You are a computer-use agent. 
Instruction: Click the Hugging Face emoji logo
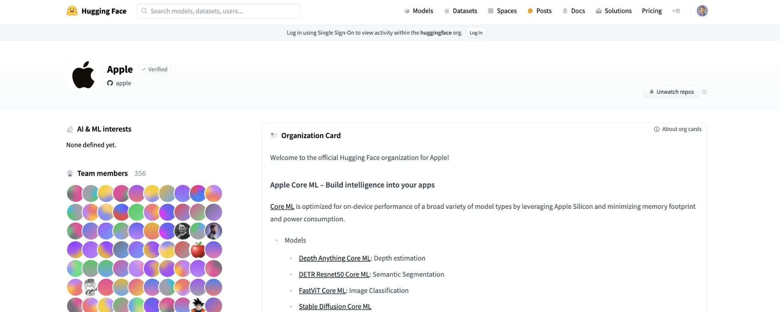tap(72, 11)
